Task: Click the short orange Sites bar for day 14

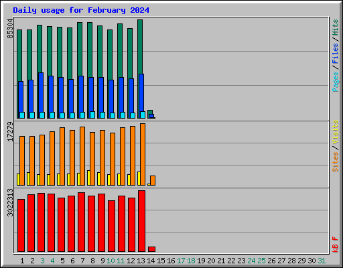Action: click(x=153, y=180)
